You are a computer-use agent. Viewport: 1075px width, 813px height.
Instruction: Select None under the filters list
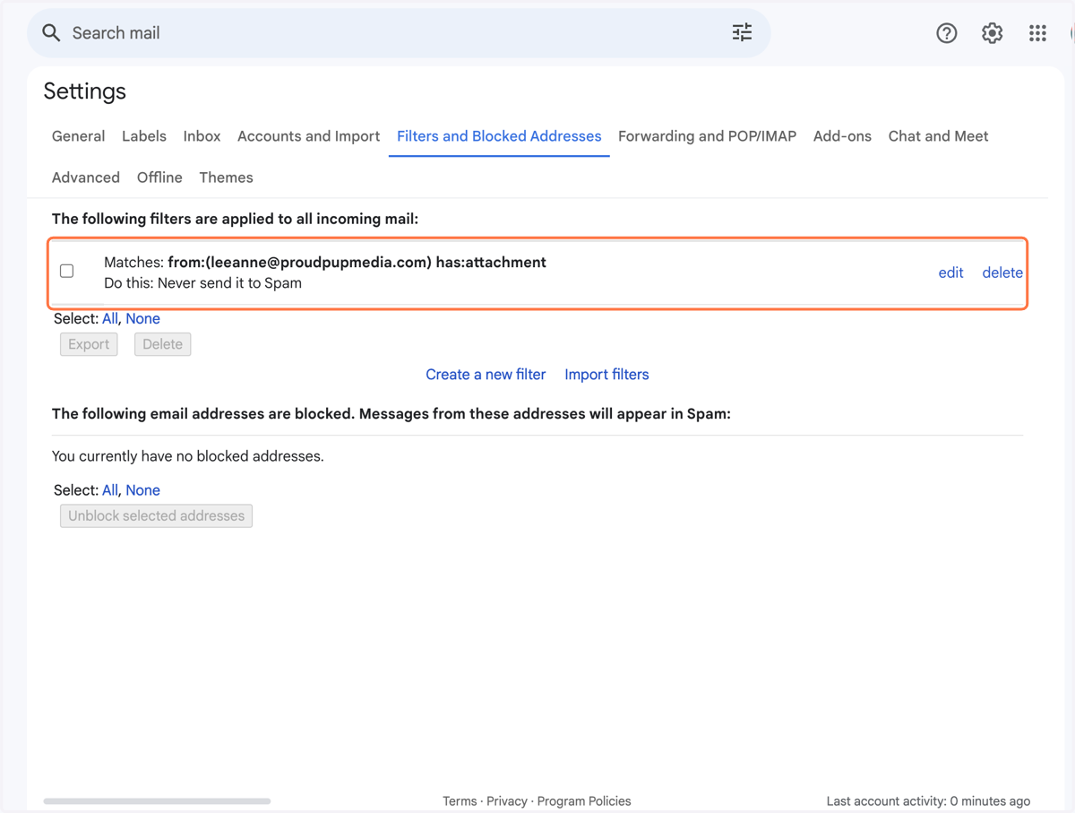tap(142, 318)
